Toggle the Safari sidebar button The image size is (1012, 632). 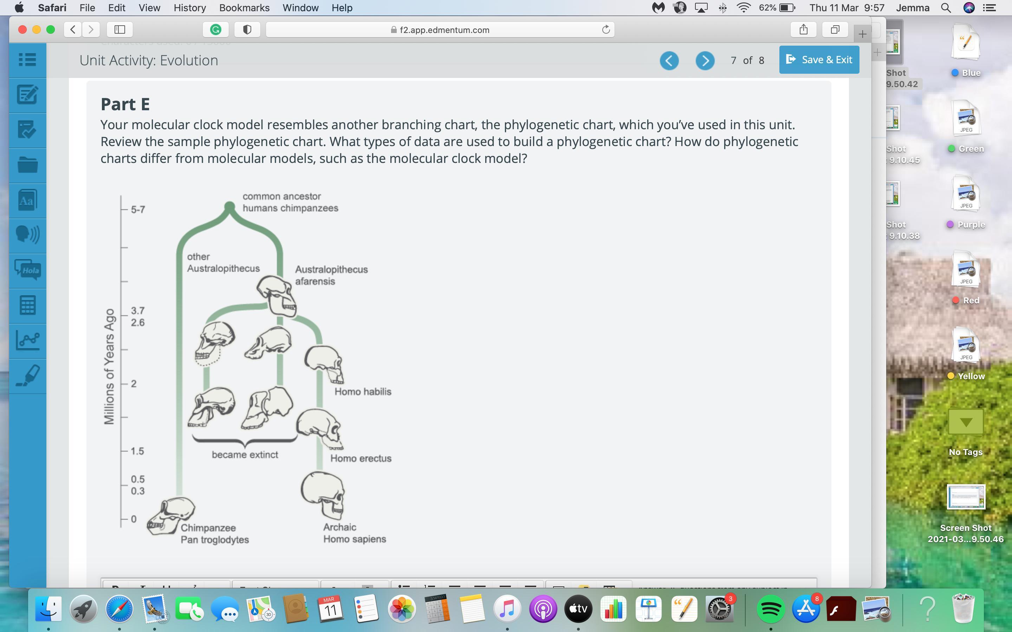[x=119, y=29]
